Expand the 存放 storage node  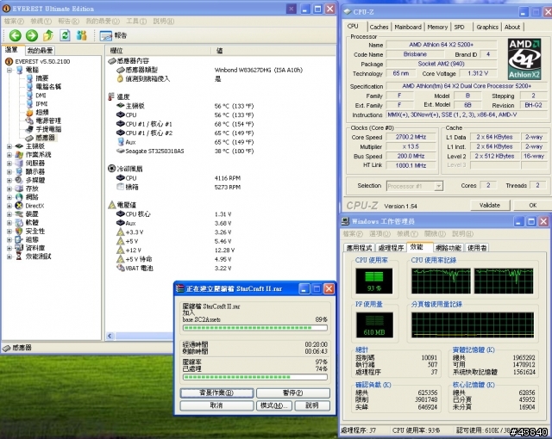[x=9, y=189]
